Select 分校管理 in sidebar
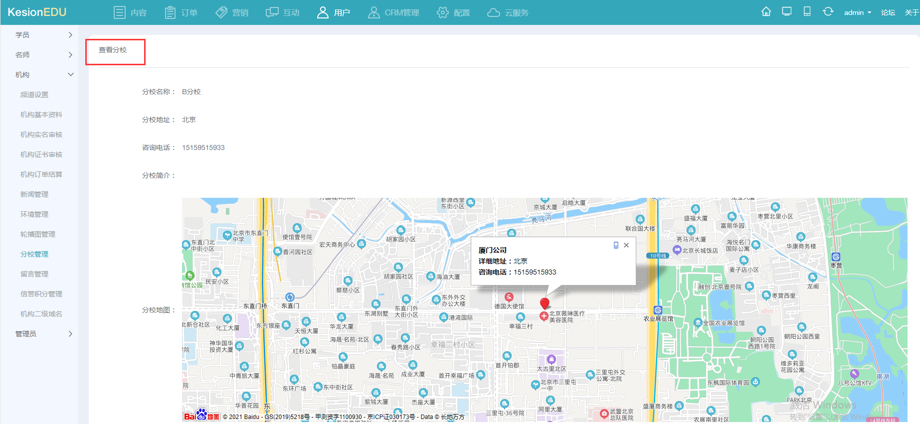 click(34, 254)
